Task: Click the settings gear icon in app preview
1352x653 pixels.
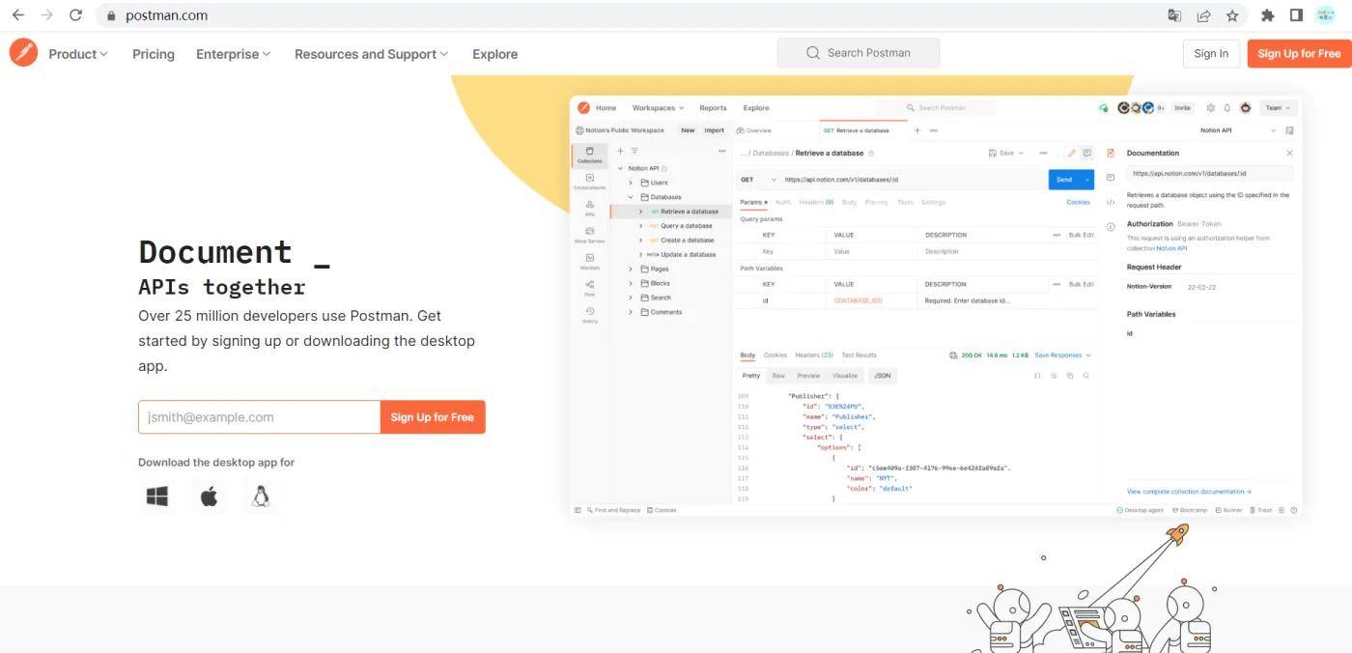Action: click(x=1211, y=108)
